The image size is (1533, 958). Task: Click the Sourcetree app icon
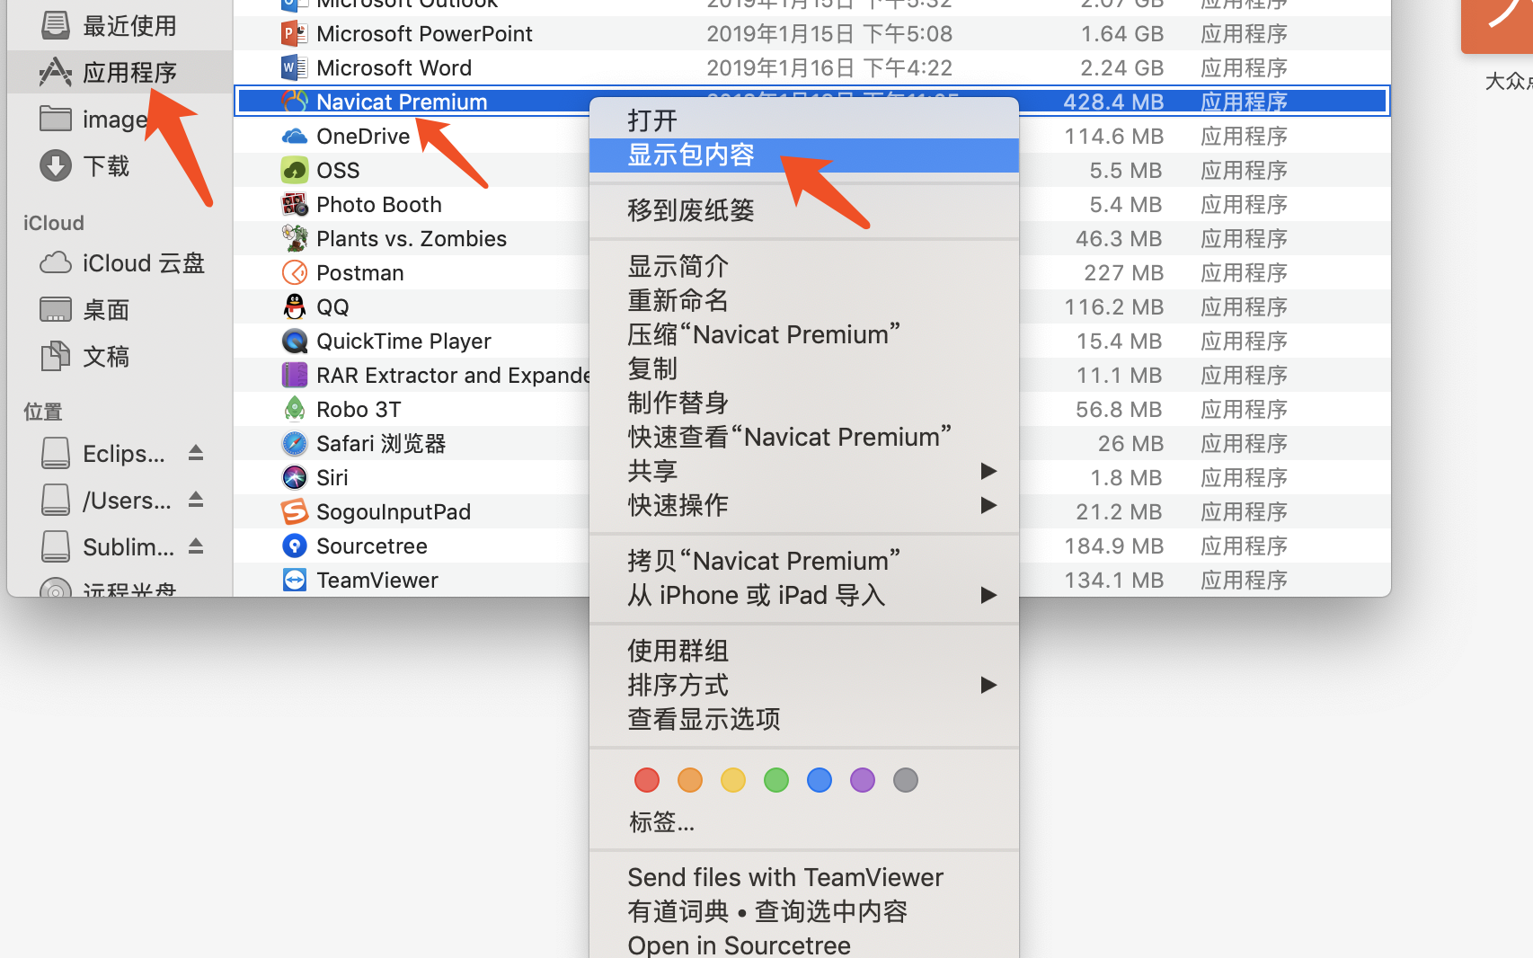294,546
